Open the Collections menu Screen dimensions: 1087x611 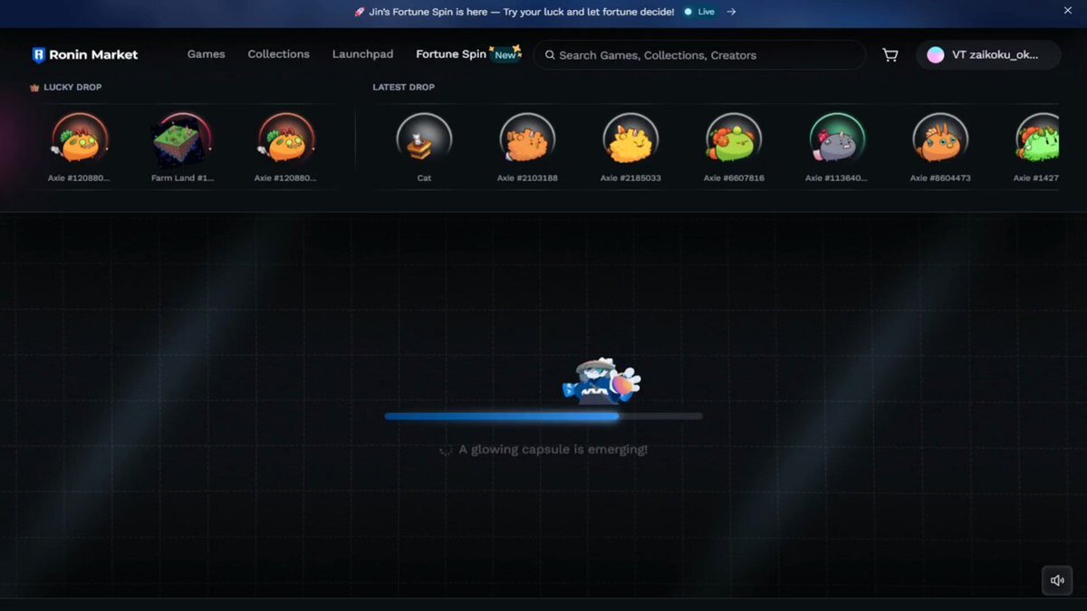point(278,54)
